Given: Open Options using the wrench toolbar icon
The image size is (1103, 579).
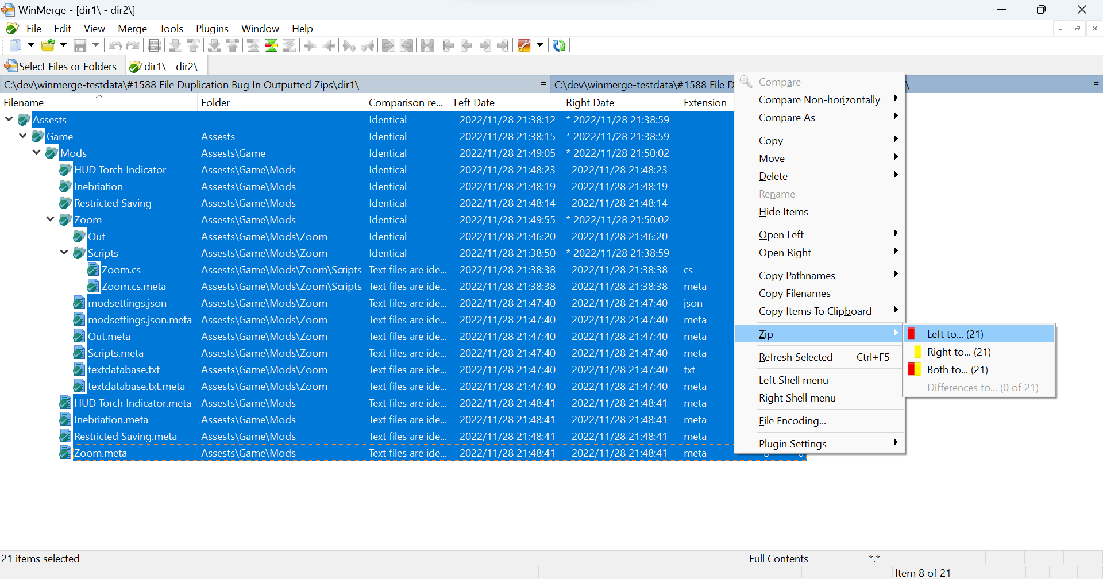Looking at the screenshot, I should pos(523,45).
